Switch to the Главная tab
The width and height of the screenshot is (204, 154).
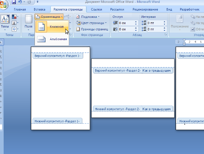click(20, 9)
